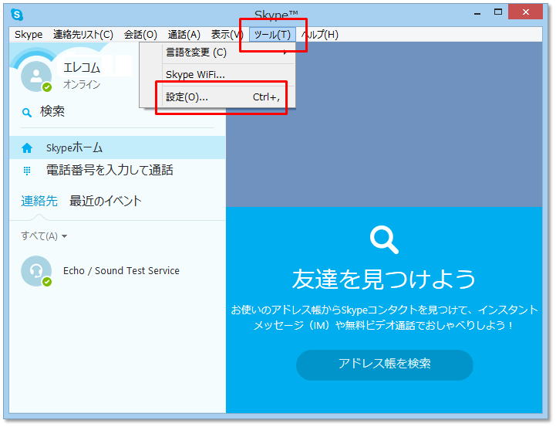This screenshot has width=556, height=427.
Task: Click the 友達を見つけよう heading
Action: [x=384, y=279]
